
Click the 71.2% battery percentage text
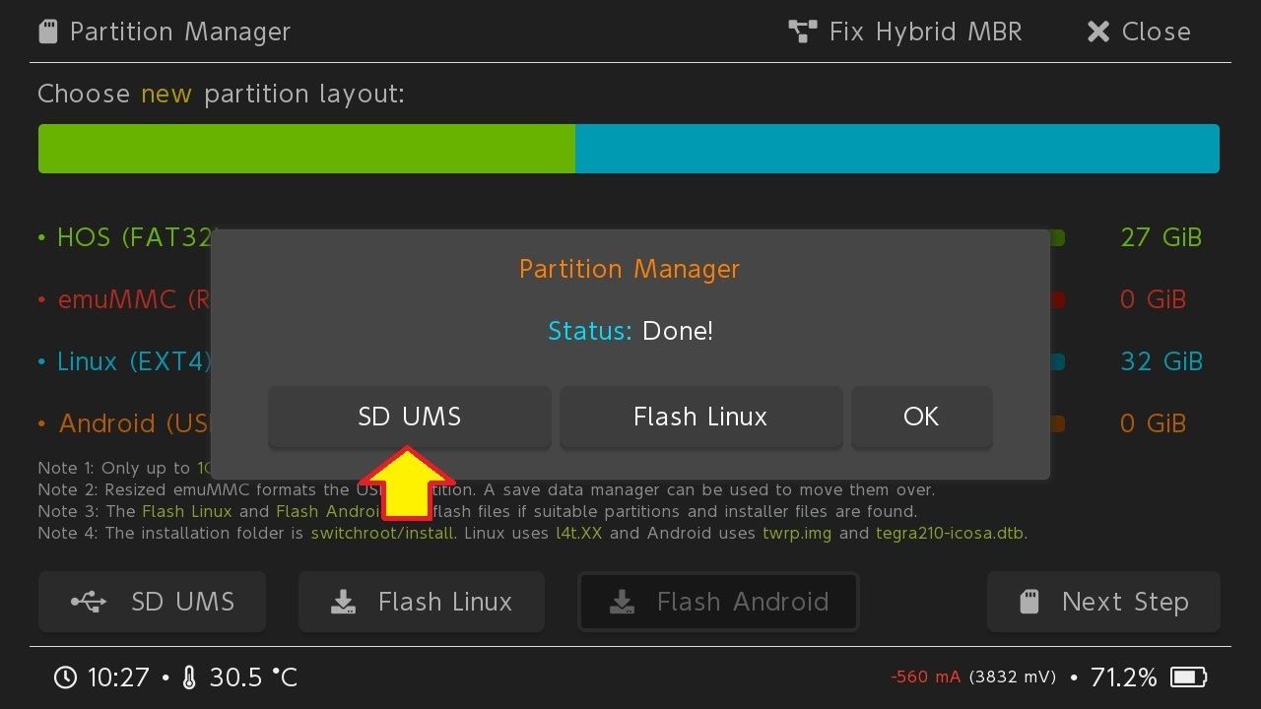[1123, 677]
